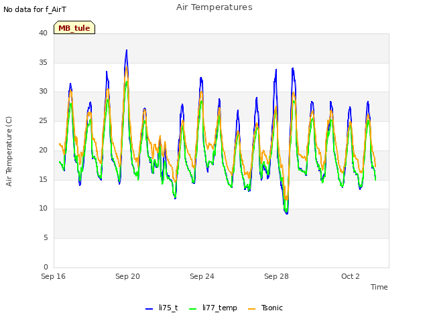Viewport: 429px width, 321px height.
Task: Click the 20 y-axis tick label
Action: (43, 150)
